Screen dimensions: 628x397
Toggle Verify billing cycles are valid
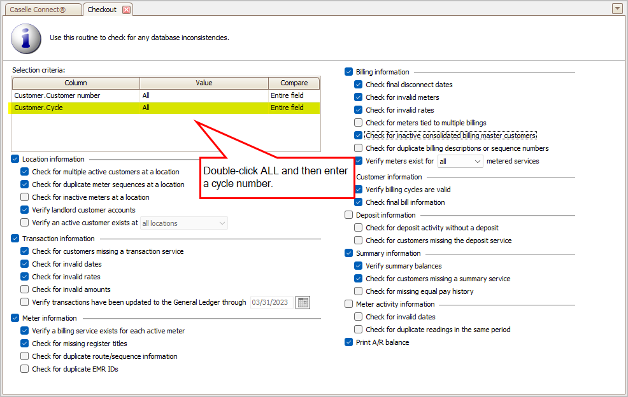[359, 190]
